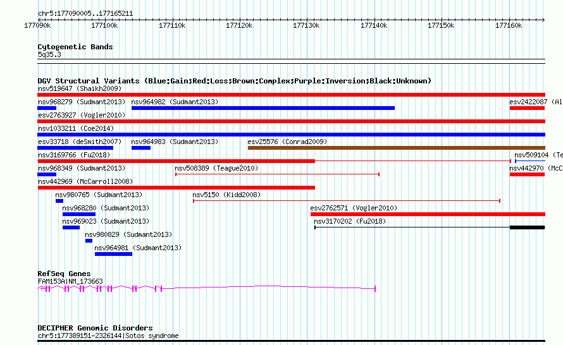Select the esv25576 (Conrad2009) brown complex bar
Viewport: 563px width, 345px height.
point(397,148)
